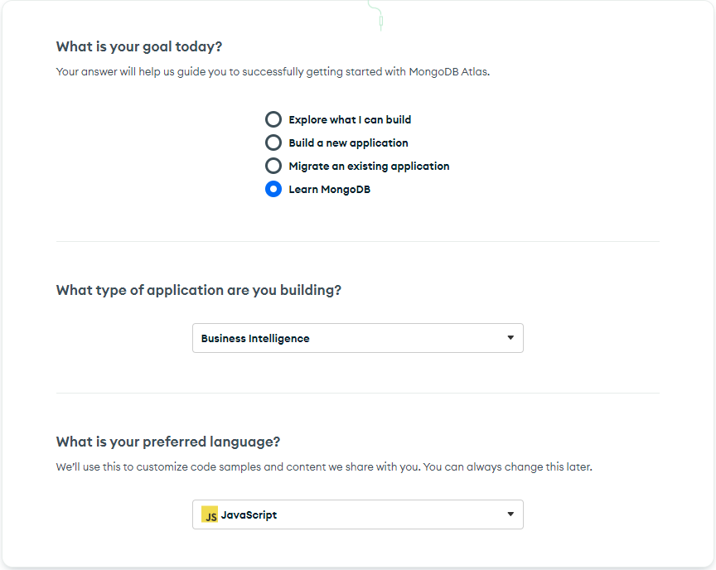Click the yellow JS language icon
This screenshot has width=716, height=570.
tap(210, 514)
